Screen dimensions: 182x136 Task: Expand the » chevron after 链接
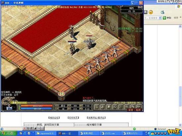(x=180, y=17)
